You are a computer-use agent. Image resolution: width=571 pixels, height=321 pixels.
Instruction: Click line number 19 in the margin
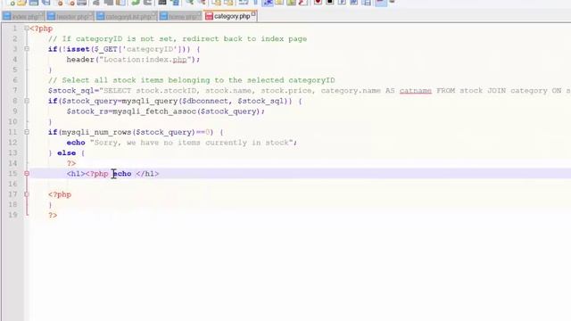[12, 215]
